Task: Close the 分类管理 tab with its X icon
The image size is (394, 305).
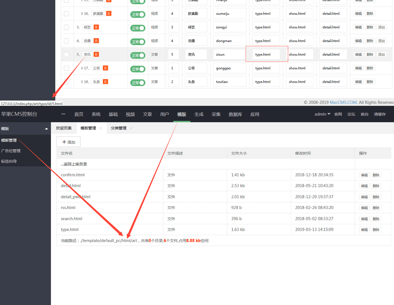Action: 131,128
